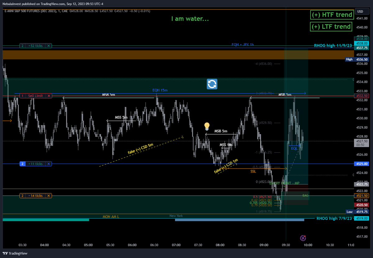The height and width of the screenshot is (258, 373).
Task: Click the orange 4521.50 price label
Action: coord(362,196)
